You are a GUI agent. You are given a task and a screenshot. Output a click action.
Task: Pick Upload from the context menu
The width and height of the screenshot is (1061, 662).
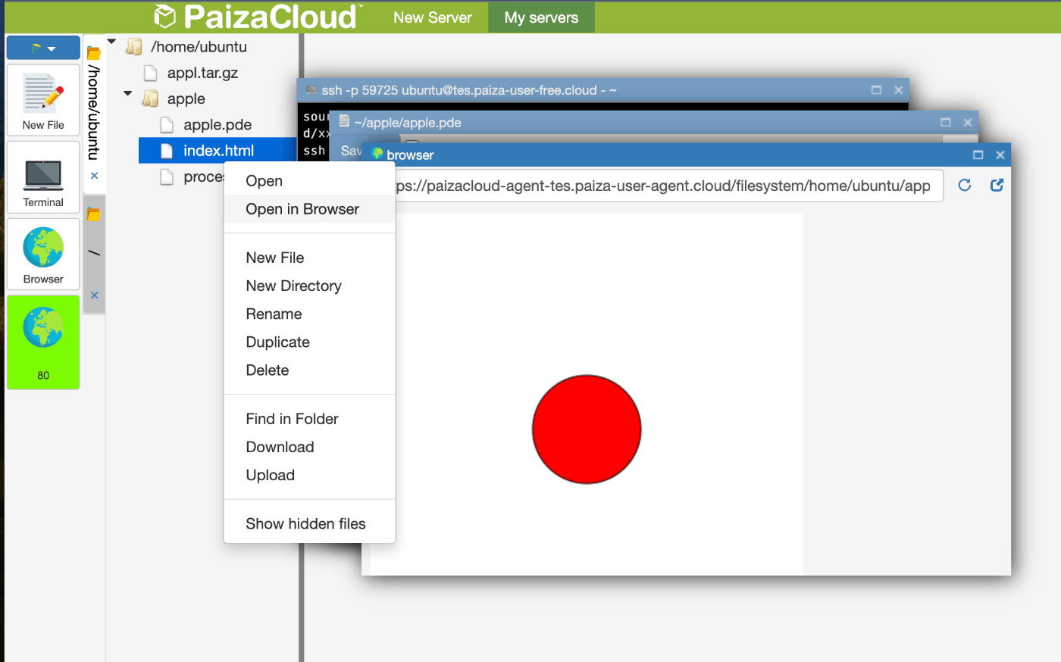tap(270, 475)
